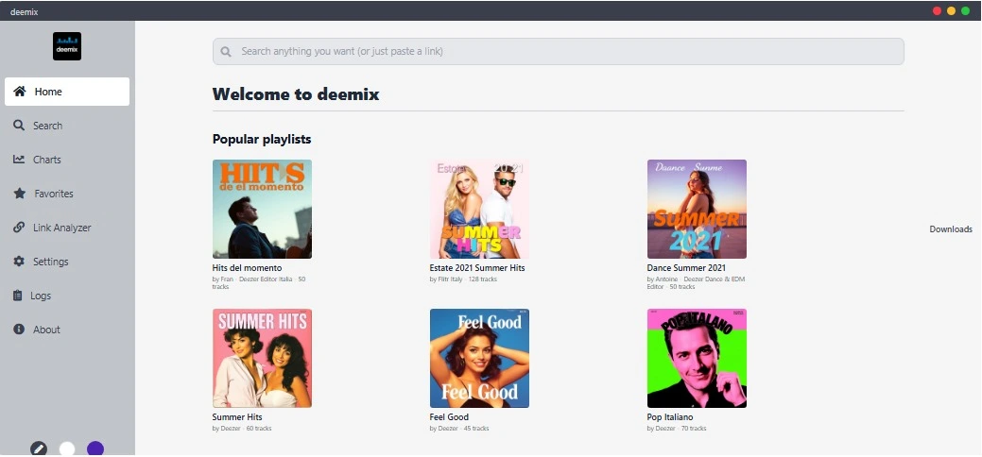Open the About page label

[46, 330]
